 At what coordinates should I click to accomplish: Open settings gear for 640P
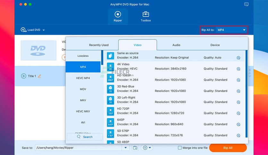click(238, 124)
